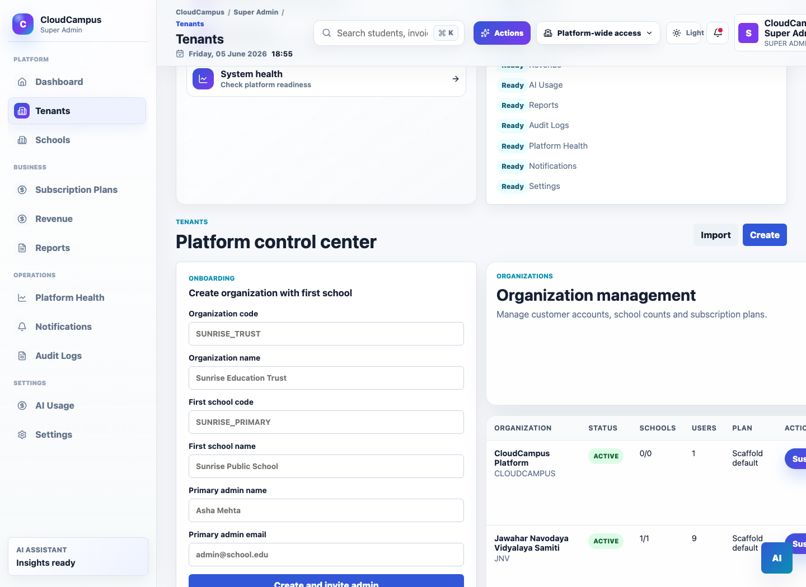Screen dimensions: 806x587
Task: Click the ORGANIZATION column header
Action: [x=523, y=428]
